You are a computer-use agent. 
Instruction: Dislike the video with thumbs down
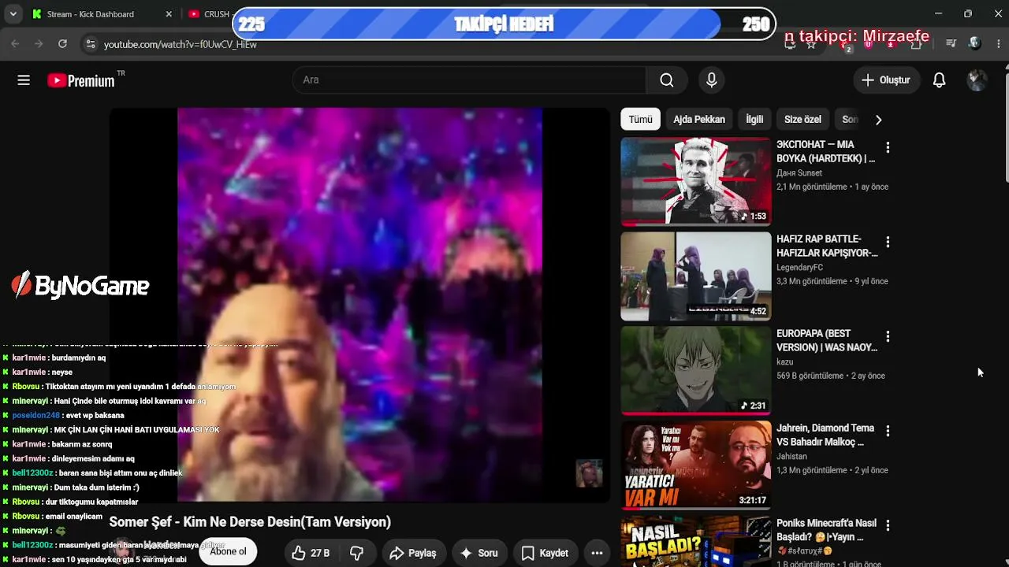coord(356,553)
